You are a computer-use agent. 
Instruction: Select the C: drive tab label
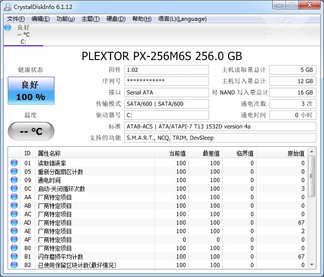tap(24, 42)
